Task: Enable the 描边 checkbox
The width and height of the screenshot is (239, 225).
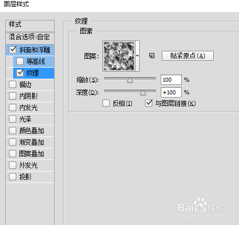Action: coord(13,84)
